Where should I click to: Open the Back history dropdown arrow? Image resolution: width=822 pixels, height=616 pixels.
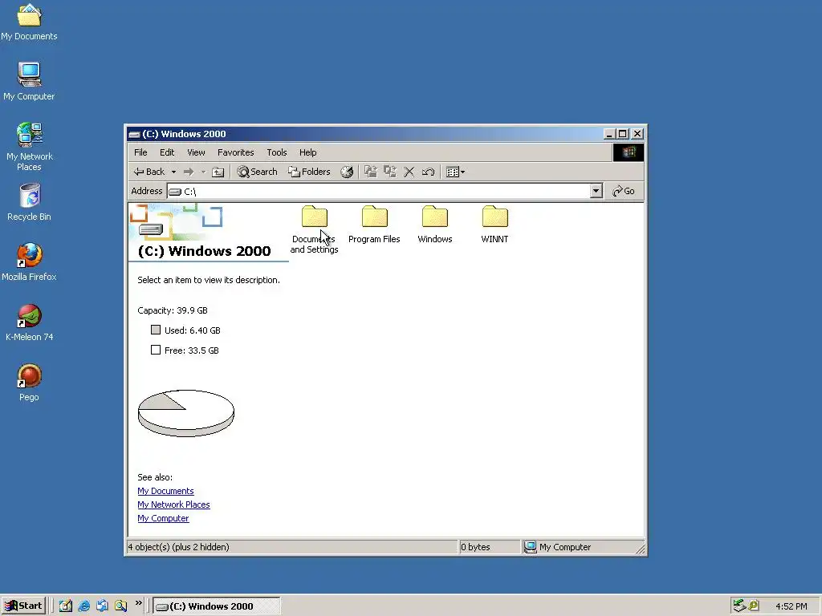tap(173, 172)
